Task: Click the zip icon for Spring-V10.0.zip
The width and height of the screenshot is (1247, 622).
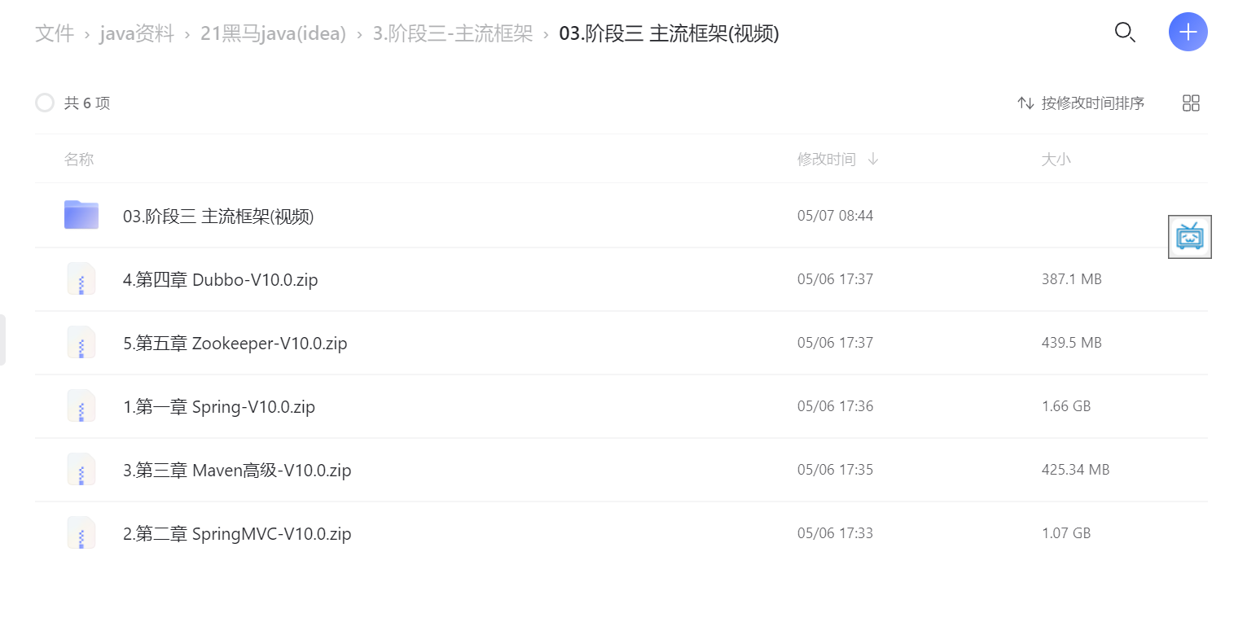Action: click(81, 405)
